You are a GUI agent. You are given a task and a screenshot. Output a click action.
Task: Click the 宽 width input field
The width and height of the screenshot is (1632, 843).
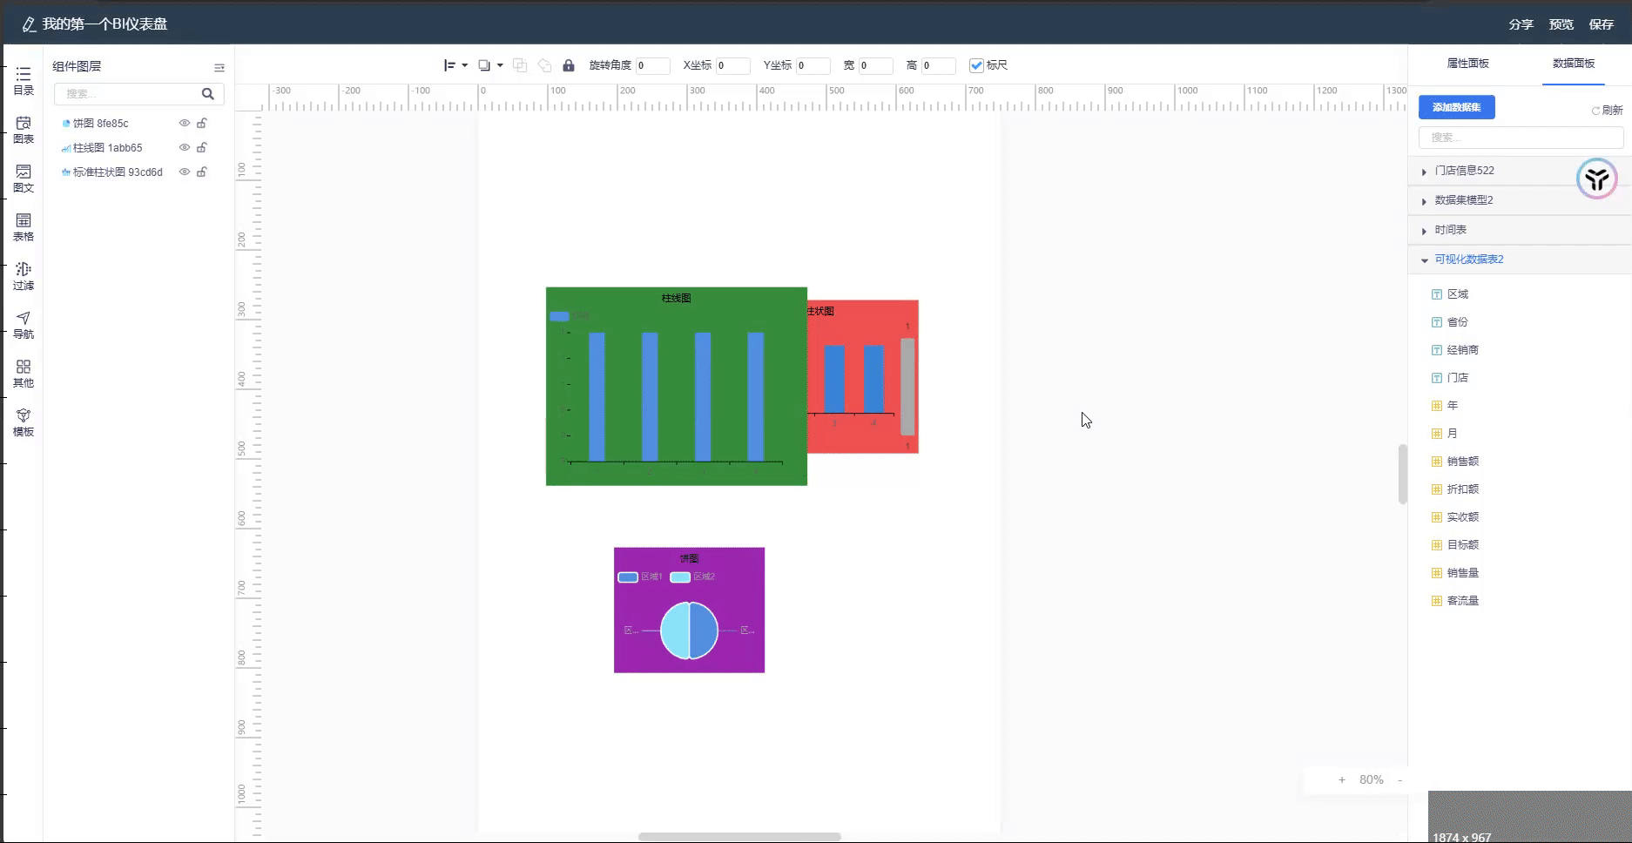[876, 65]
